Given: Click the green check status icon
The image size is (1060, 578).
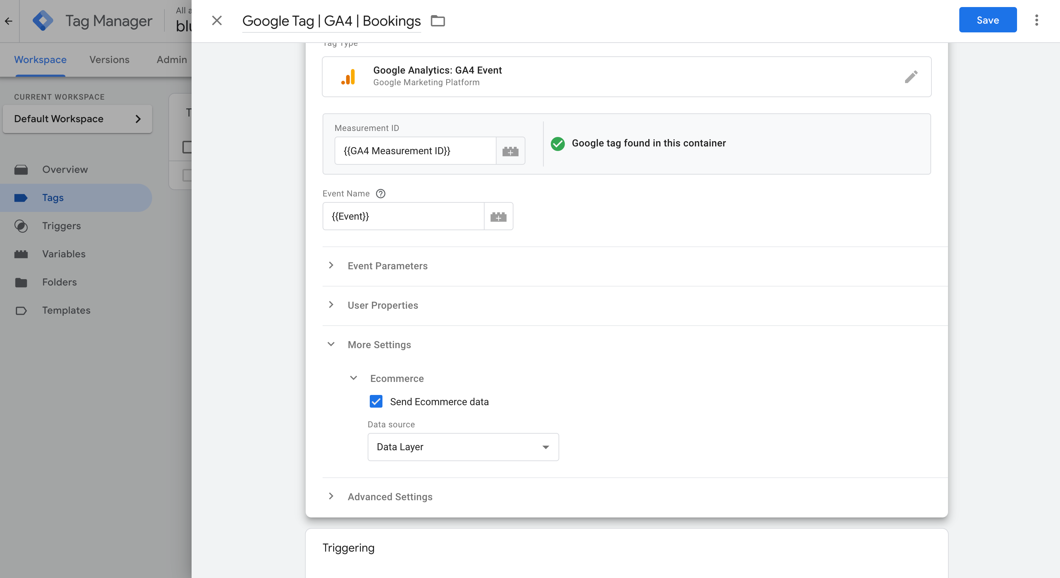Looking at the screenshot, I should [x=557, y=144].
